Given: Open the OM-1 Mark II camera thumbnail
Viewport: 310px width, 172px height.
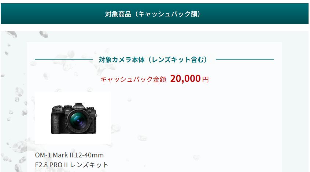Looking at the screenshot, I should pos(73,118).
